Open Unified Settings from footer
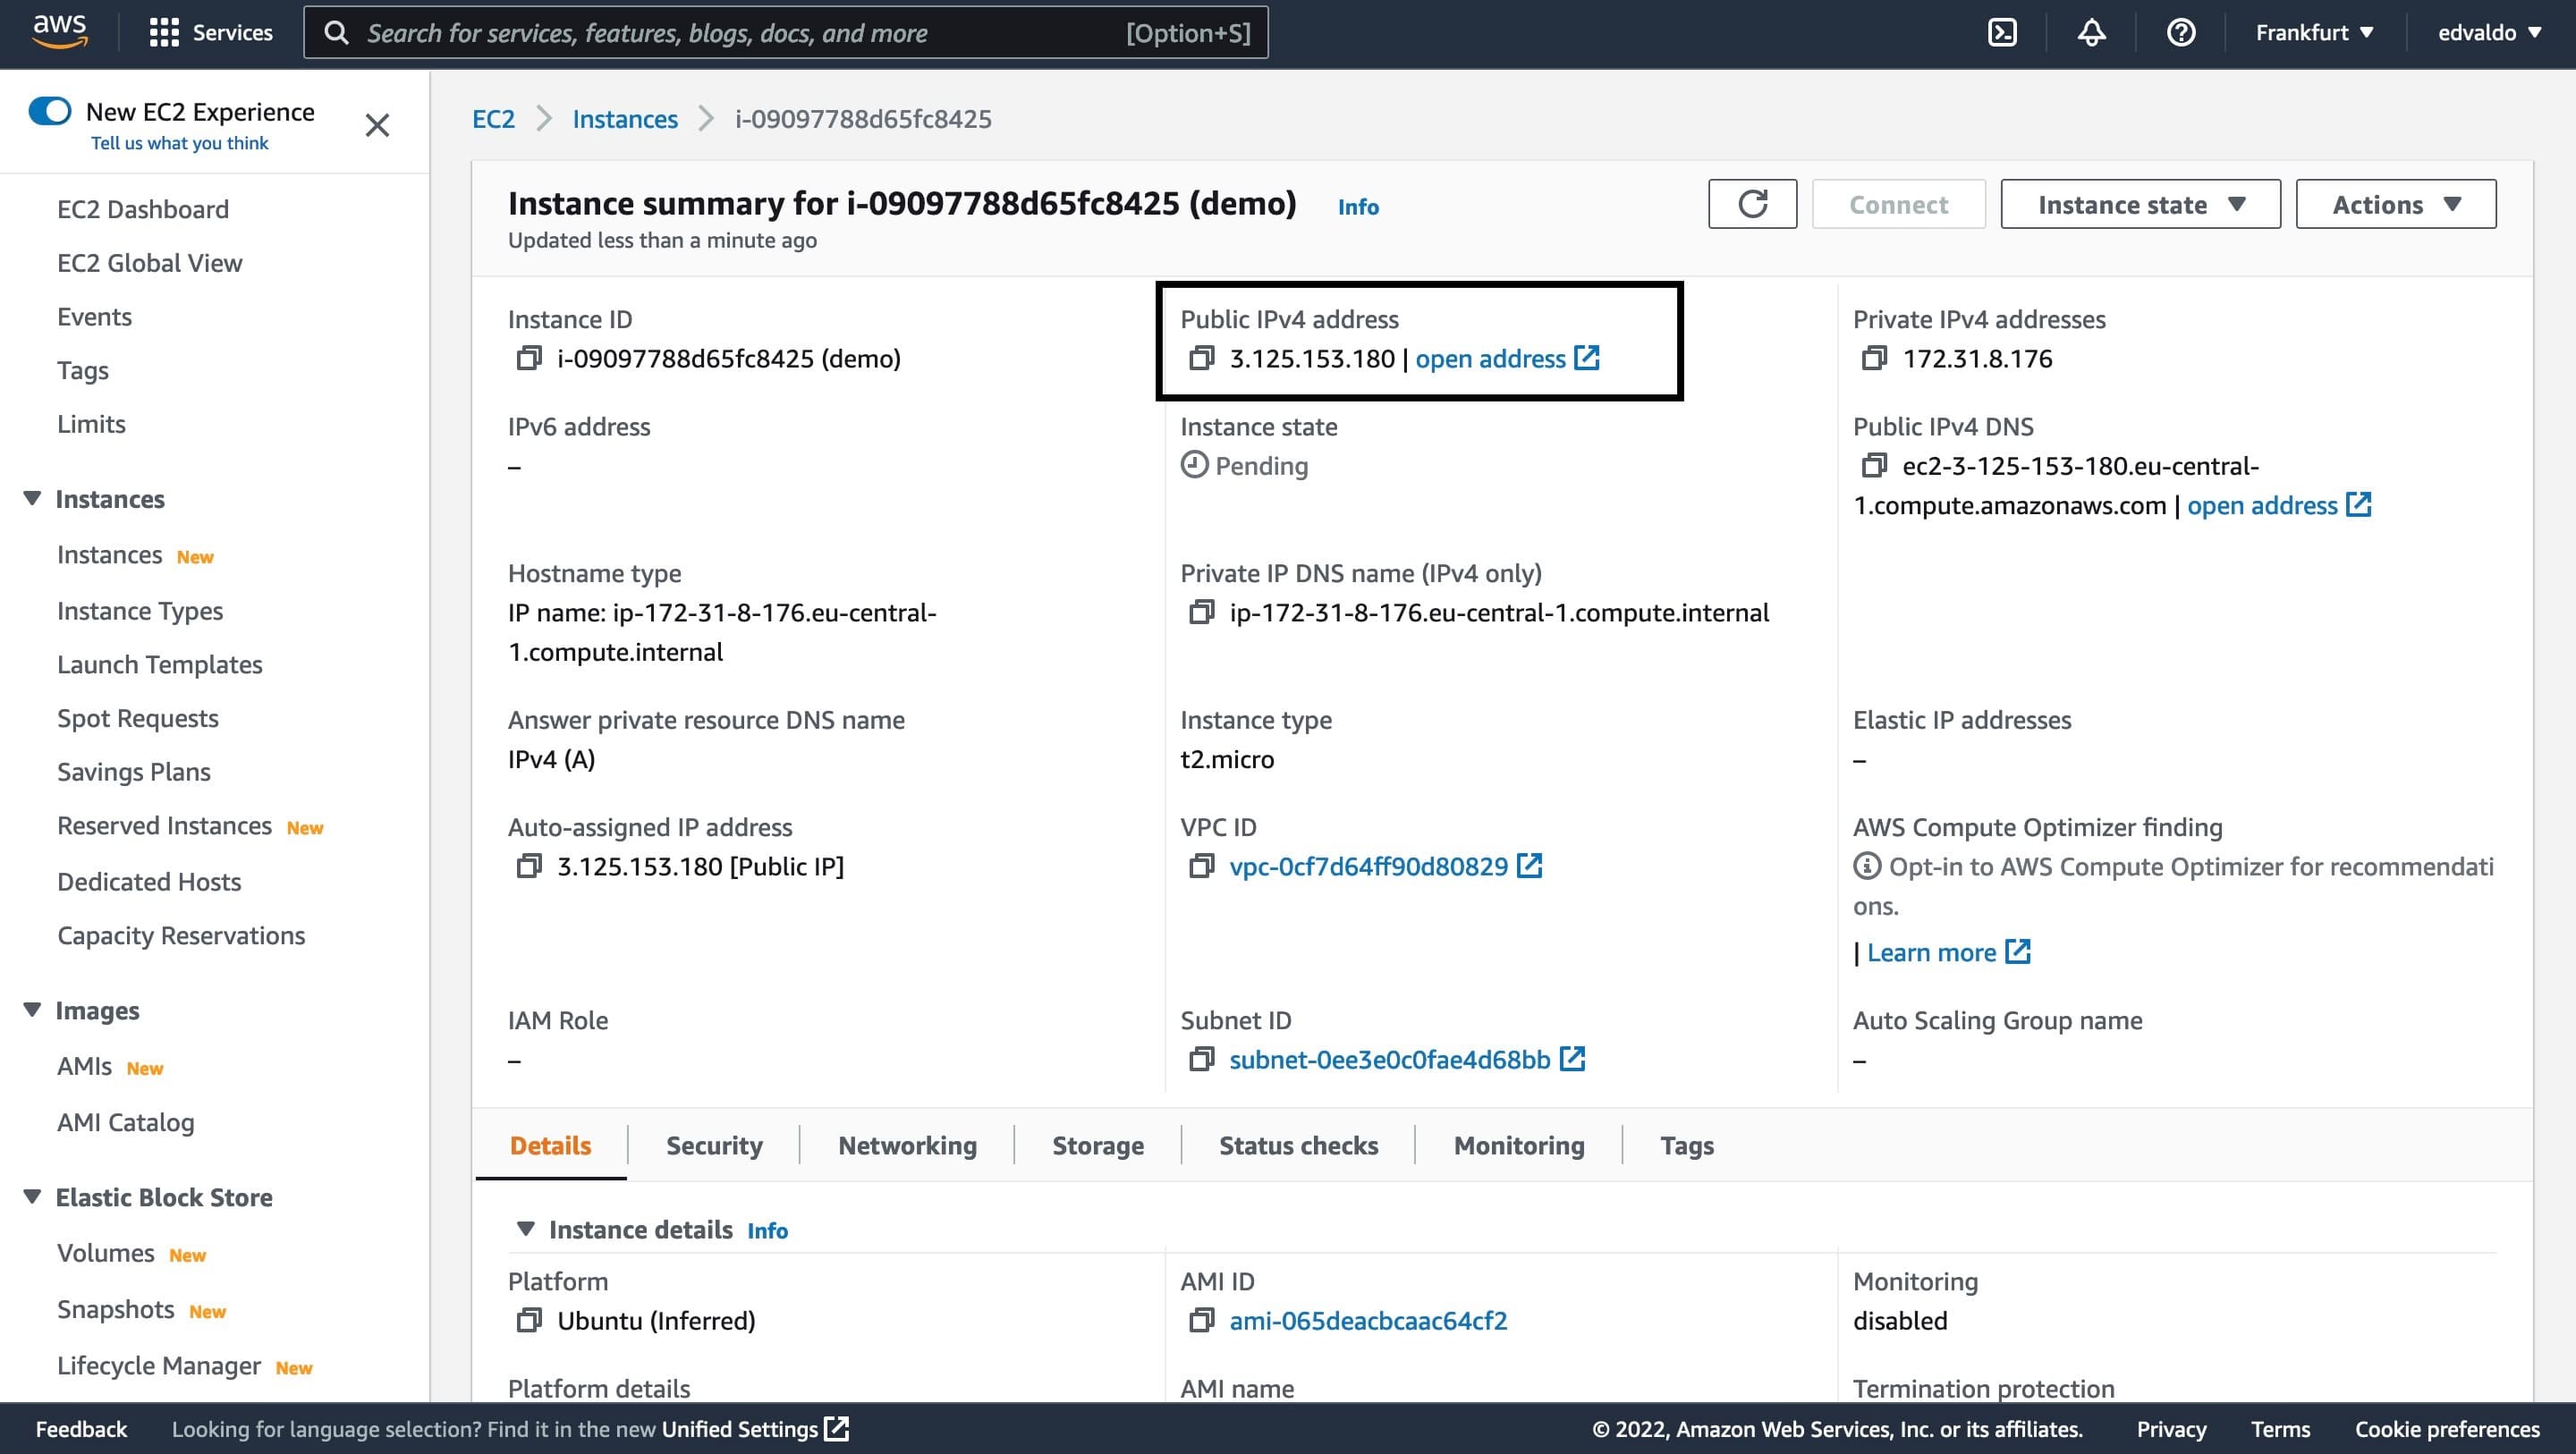2576x1454 pixels. coord(755,1429)
